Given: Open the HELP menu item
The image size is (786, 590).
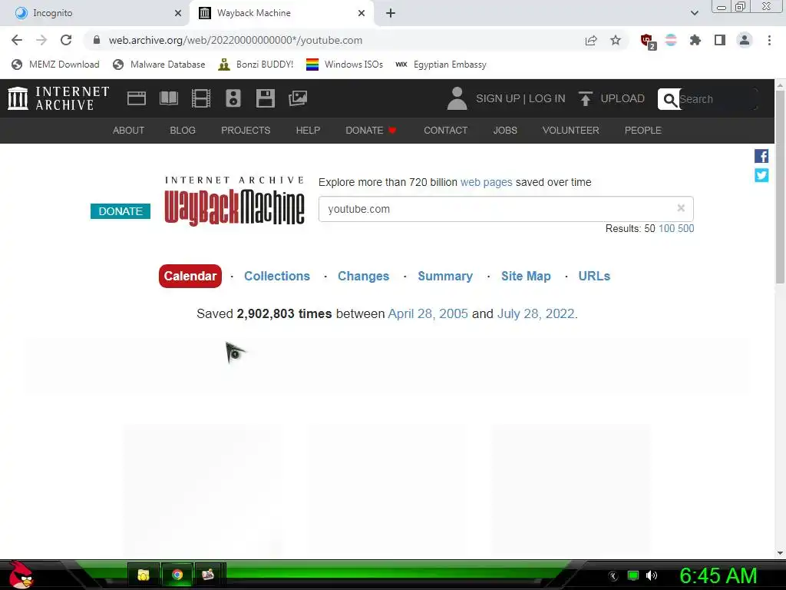Looking at the screenshot, I should 308,131.
